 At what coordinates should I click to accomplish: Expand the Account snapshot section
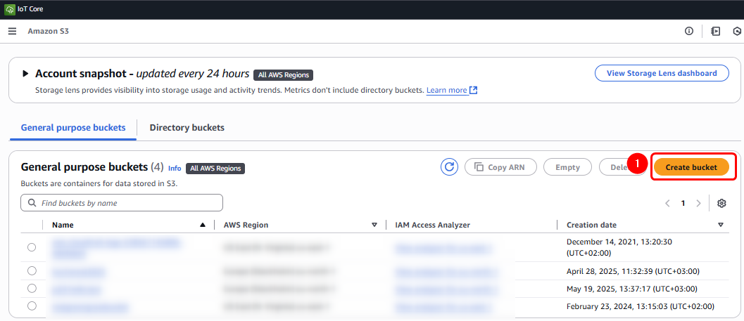[25, 74]
